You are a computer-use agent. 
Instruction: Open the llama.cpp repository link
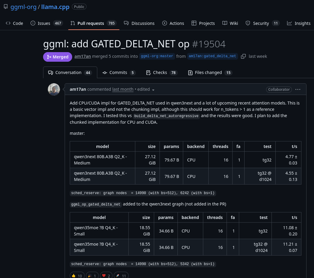pyautogui.click(x=55, y=7)
